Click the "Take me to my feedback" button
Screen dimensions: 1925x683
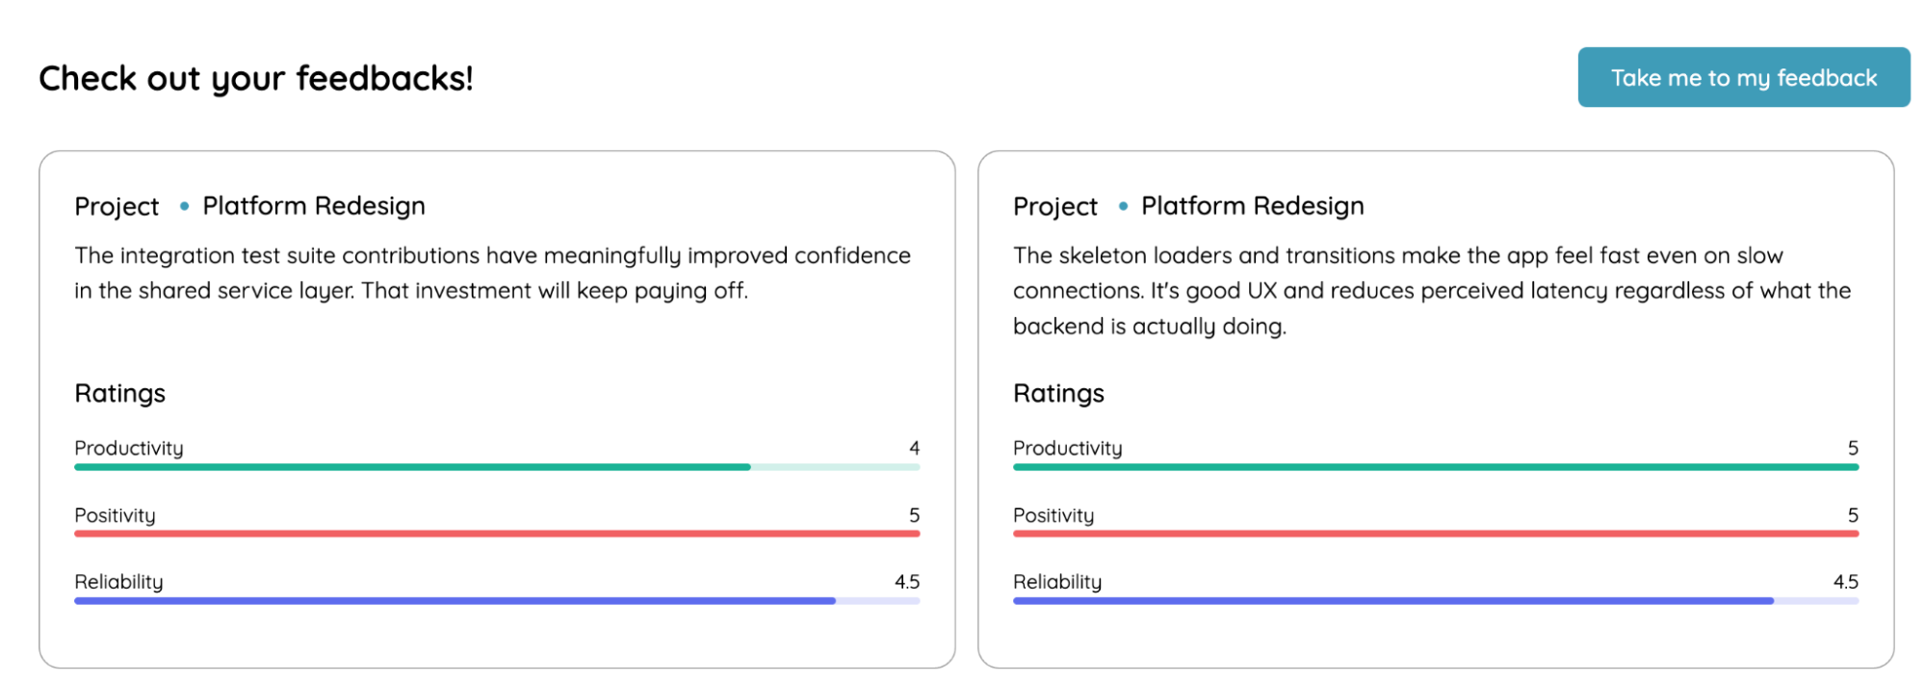(1743, 77)
